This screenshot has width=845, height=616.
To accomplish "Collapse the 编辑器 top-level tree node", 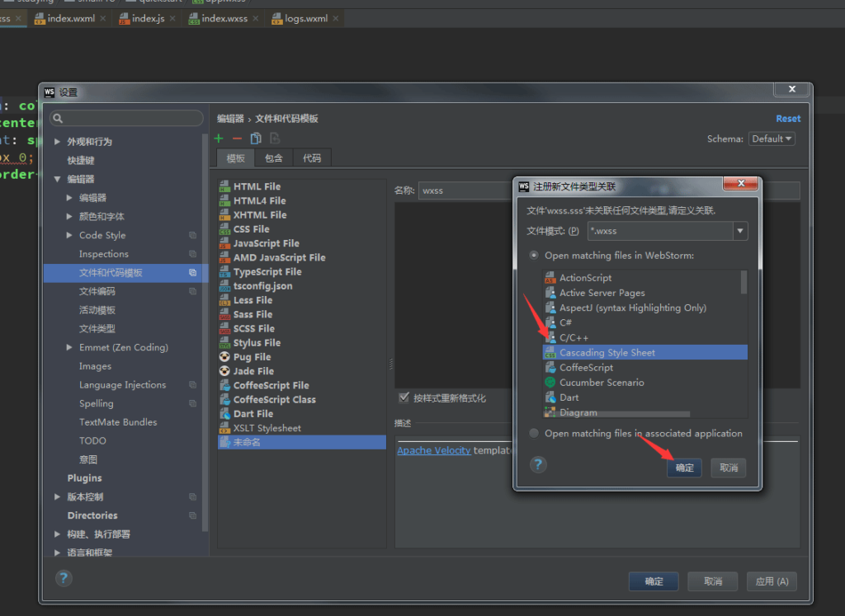I will [x=57, y=179].
